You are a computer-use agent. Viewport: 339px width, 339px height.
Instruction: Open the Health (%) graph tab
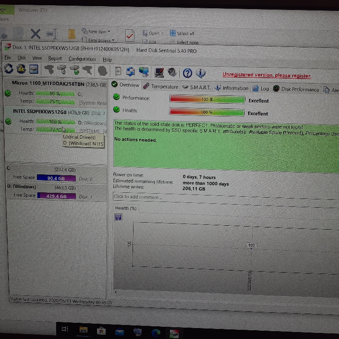click(126, 208)
